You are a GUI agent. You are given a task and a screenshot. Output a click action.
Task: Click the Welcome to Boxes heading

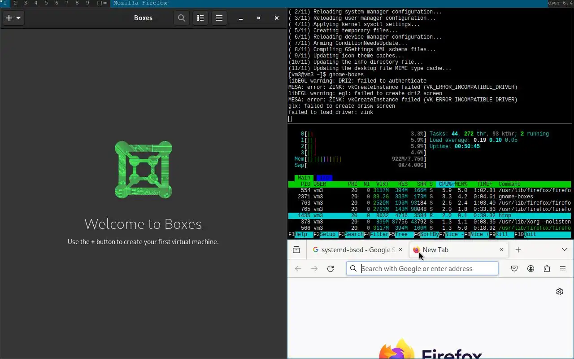pyautogui.click(x=143, y=224)
